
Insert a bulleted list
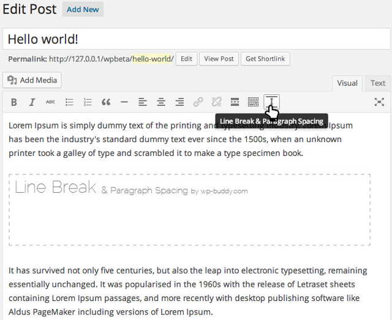pos(69,102)
